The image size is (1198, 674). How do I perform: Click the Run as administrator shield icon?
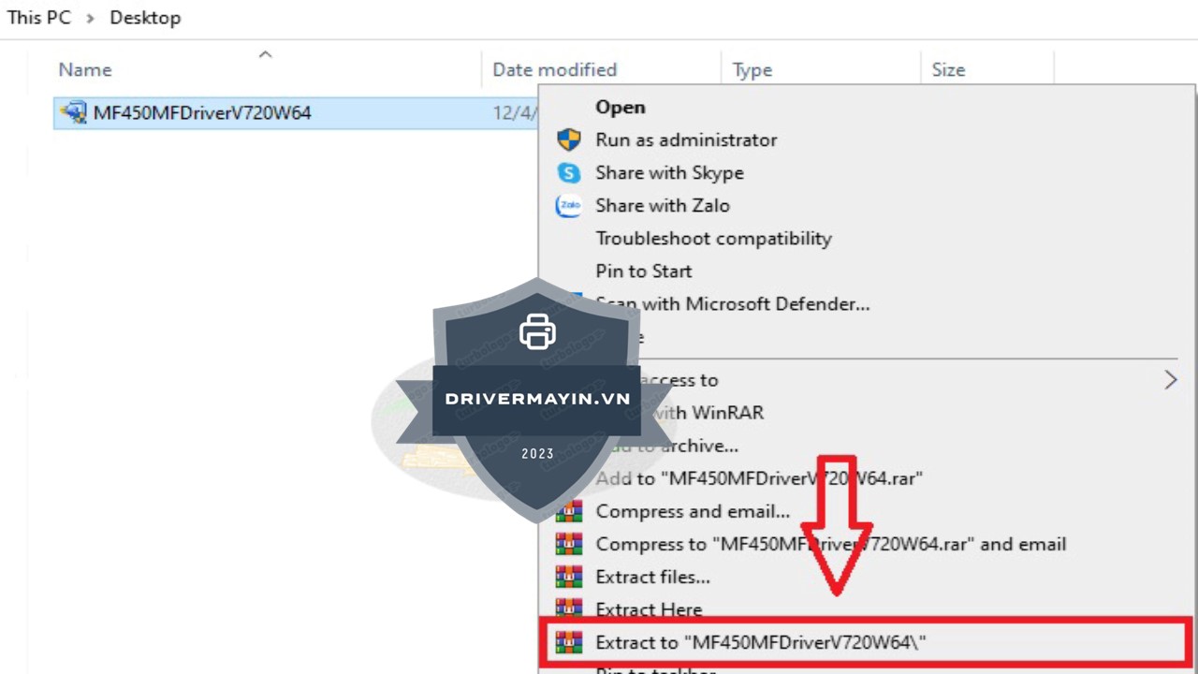click(568, 140)
